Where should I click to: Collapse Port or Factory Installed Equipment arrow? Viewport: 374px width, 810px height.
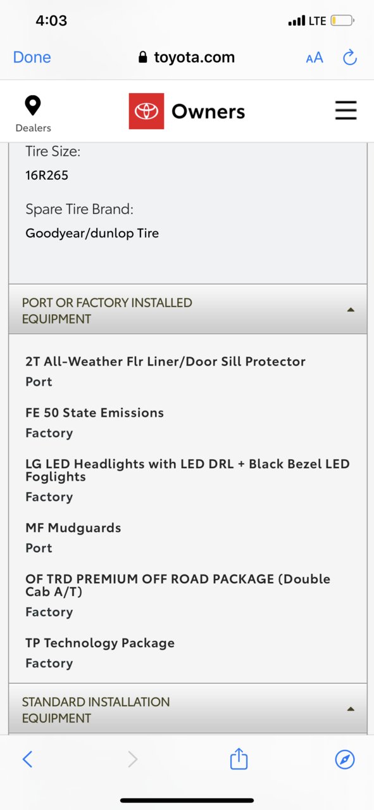click(351, 310)
